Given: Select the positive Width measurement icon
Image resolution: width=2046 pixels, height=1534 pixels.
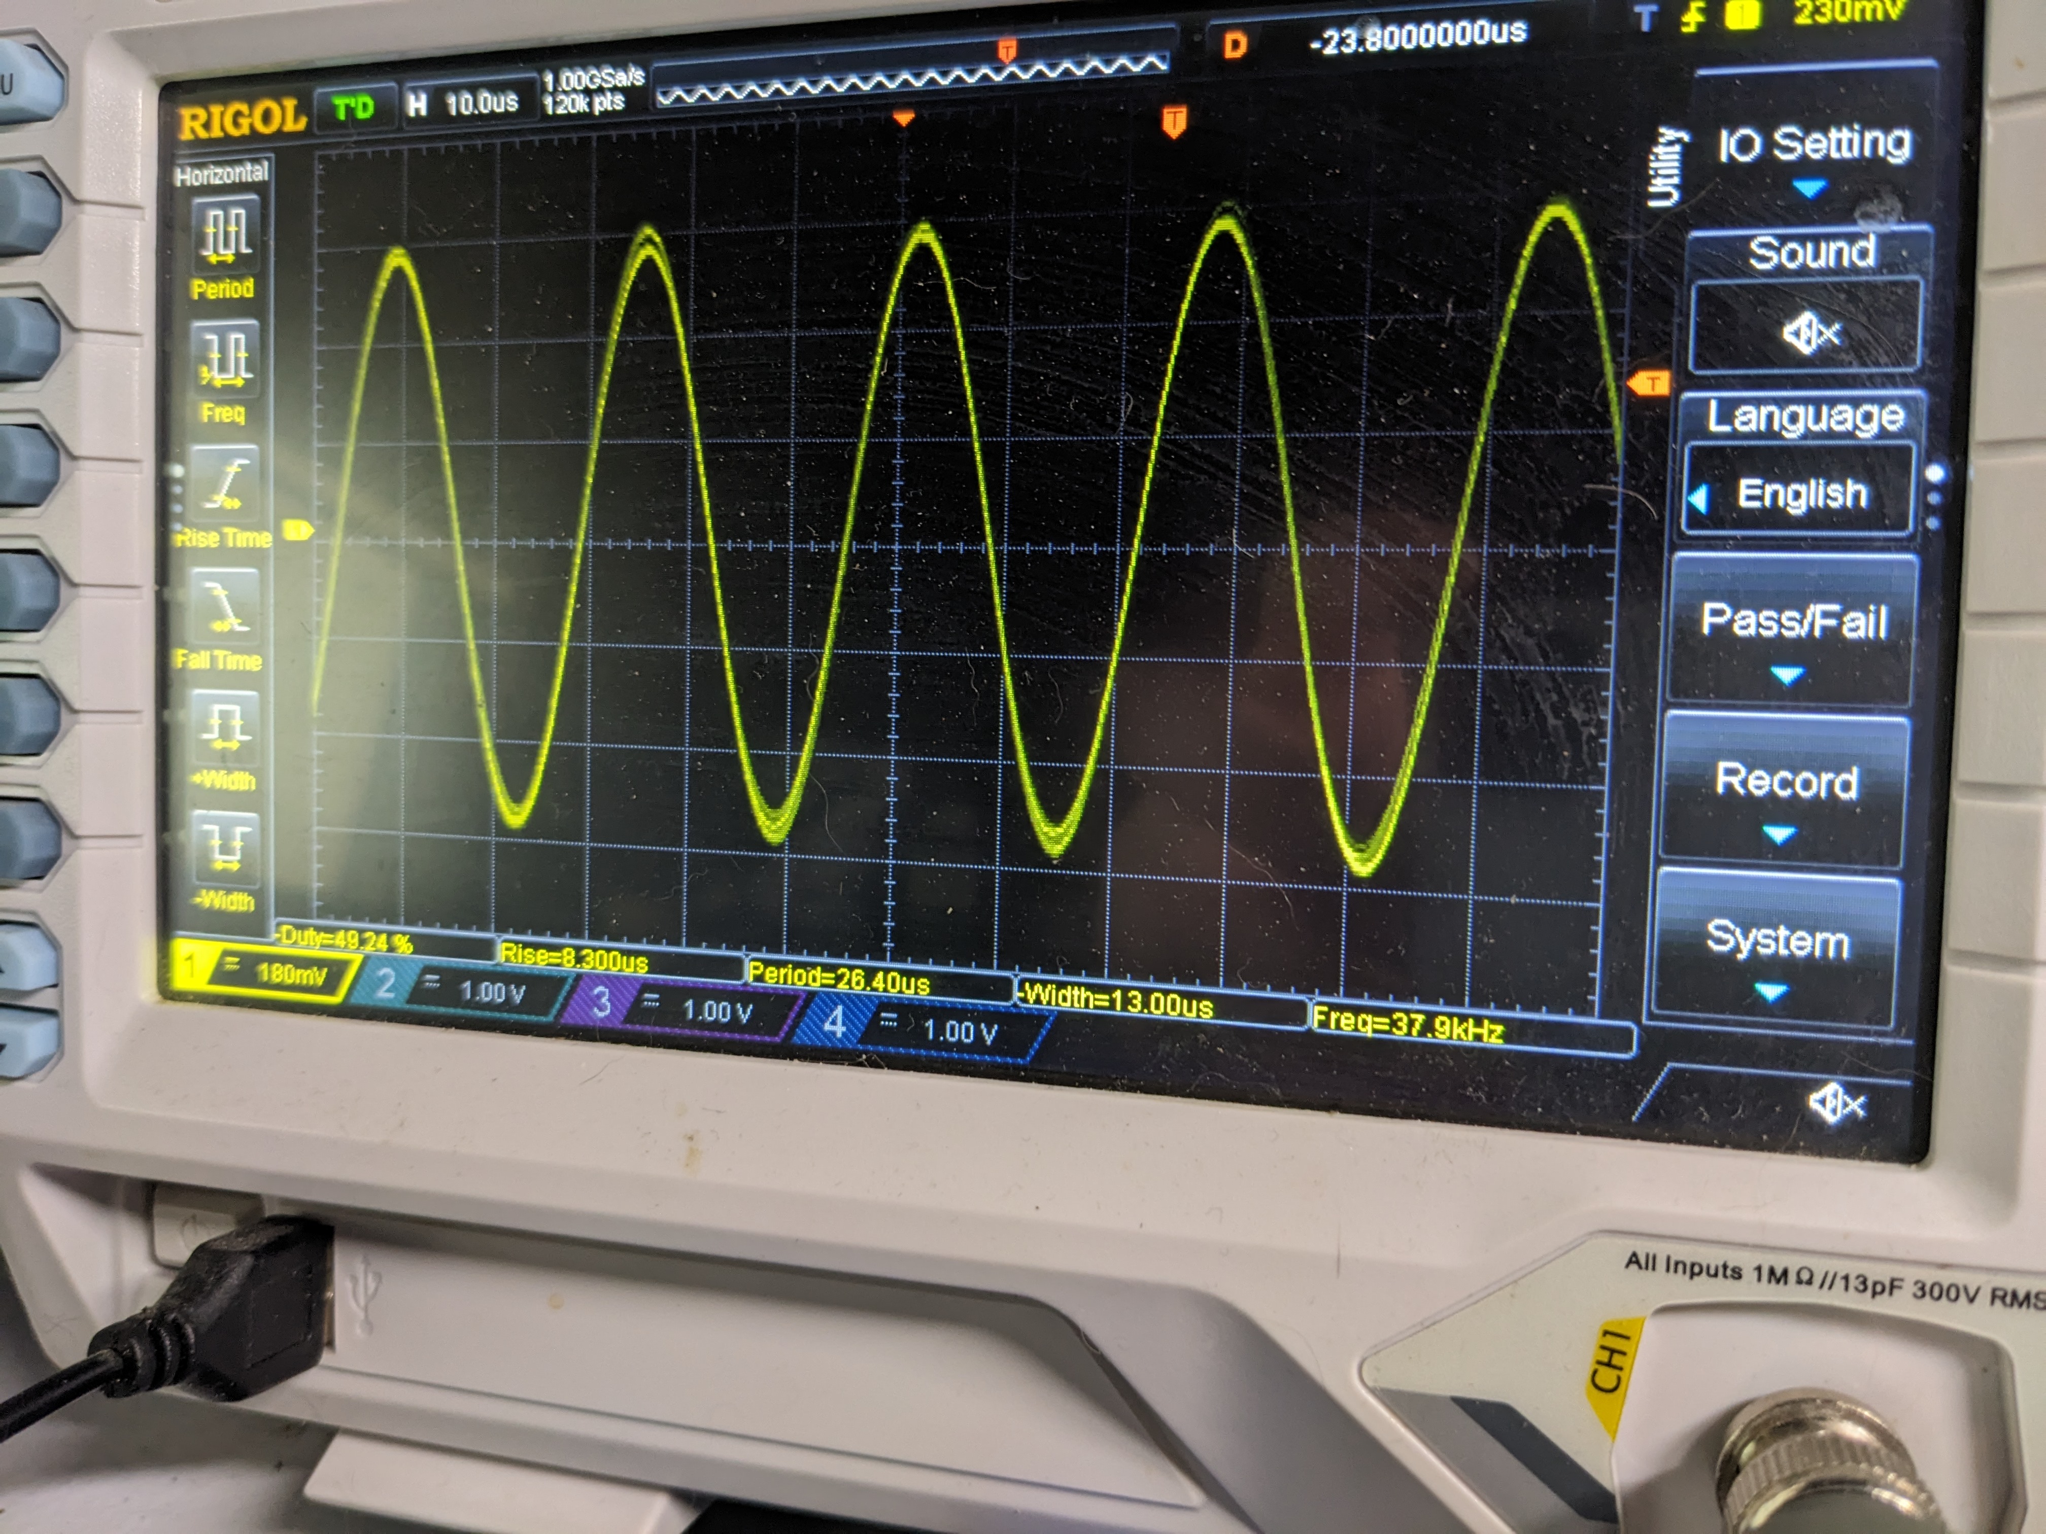Looking at the screenshot, I should pos(225,728).
